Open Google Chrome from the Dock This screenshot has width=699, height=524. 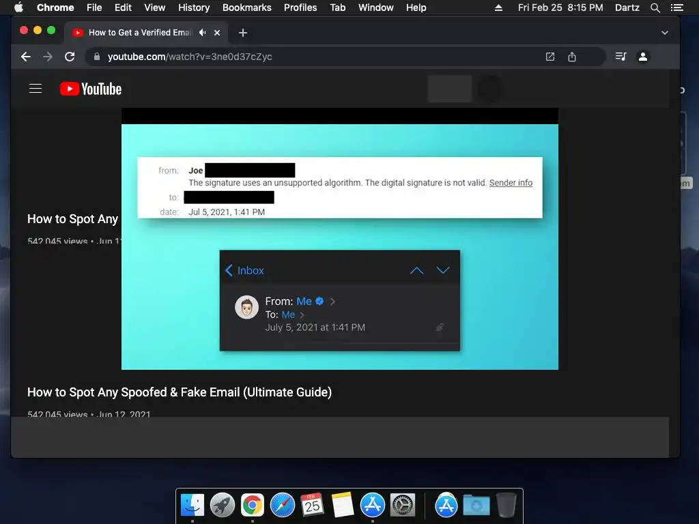click(x=253, y=505)
